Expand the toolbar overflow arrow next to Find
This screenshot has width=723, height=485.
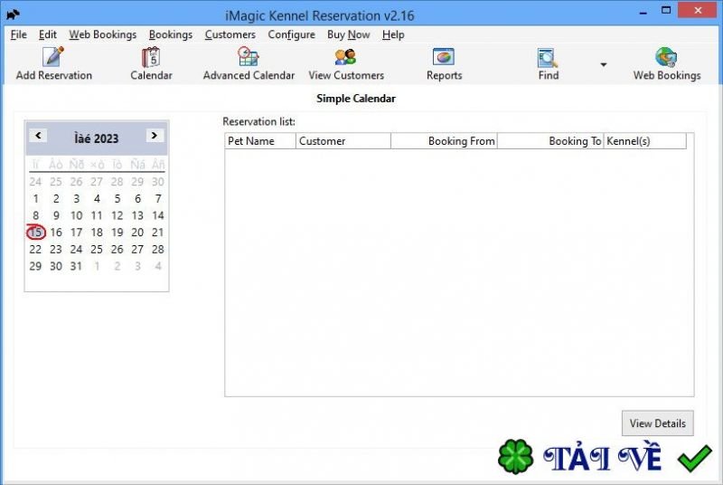click(x=603, y=64)
